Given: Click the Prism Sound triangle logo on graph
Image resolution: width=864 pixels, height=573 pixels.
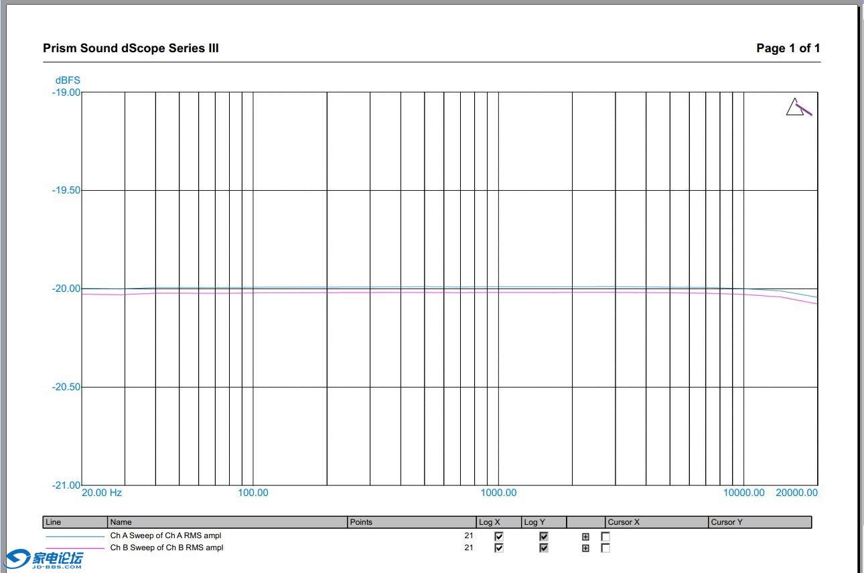Looking at the screenshot, I should [797, 108].
